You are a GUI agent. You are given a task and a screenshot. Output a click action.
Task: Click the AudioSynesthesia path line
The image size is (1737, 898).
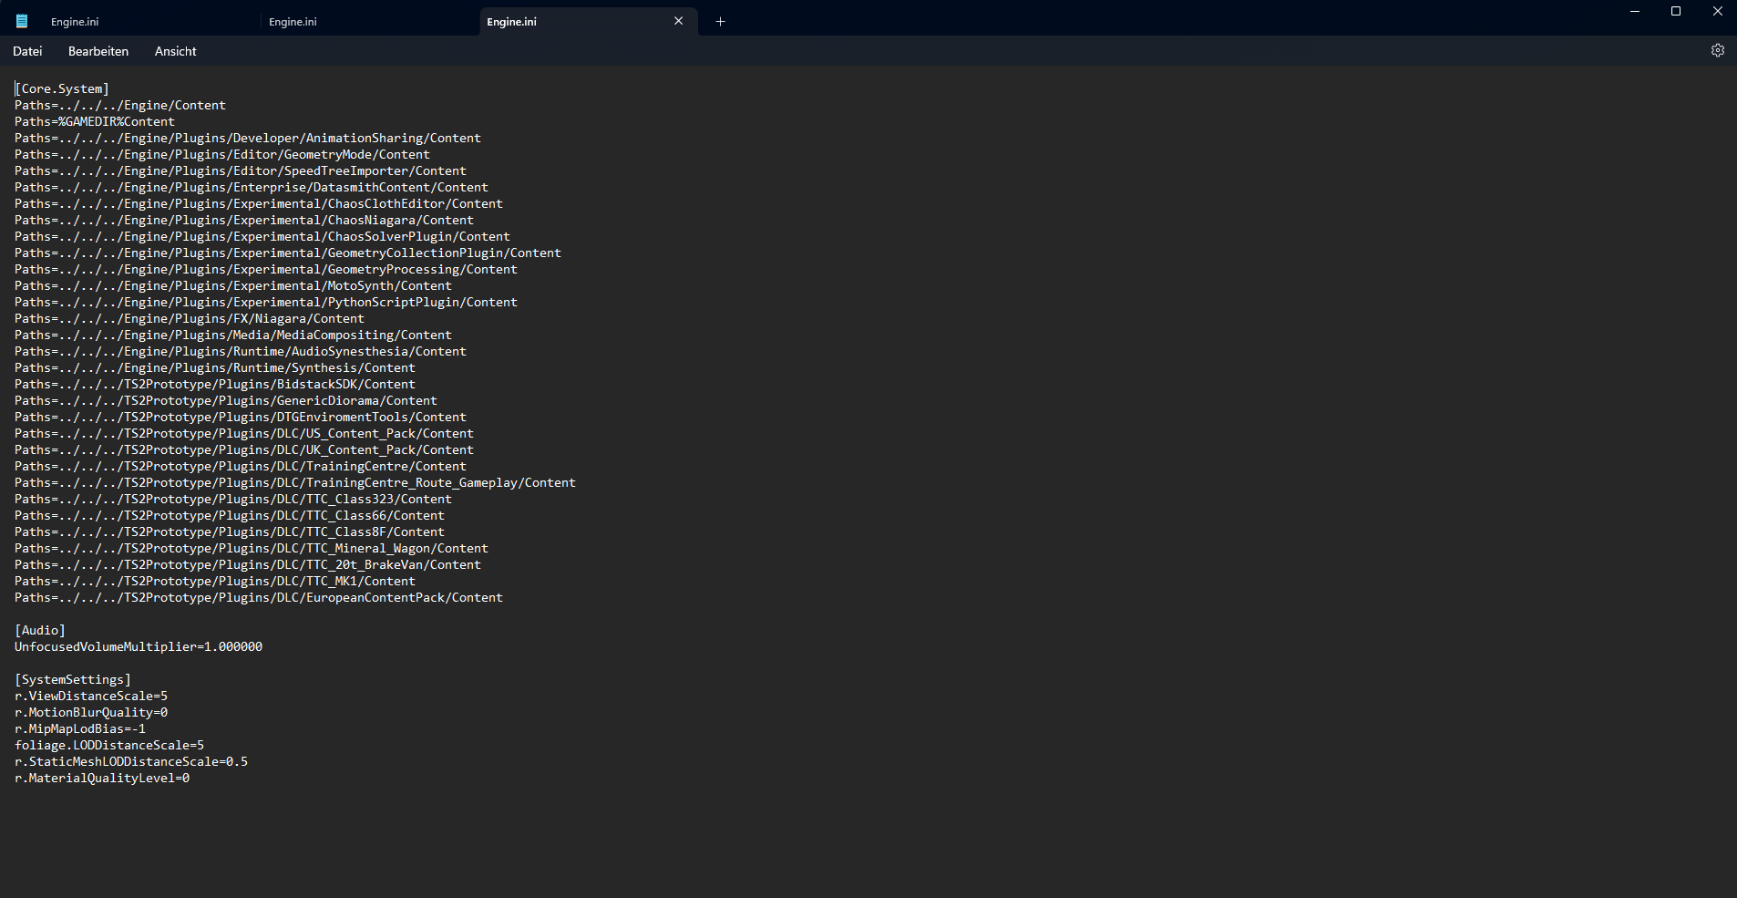pos(241,351)
